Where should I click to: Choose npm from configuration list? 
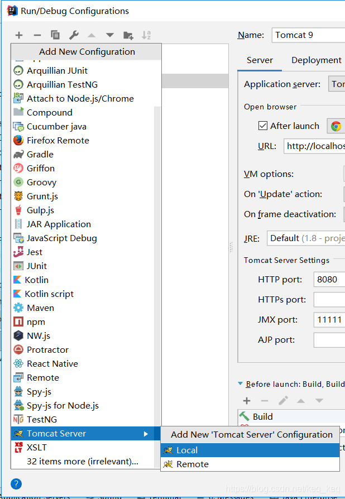(x=83, y=322)
